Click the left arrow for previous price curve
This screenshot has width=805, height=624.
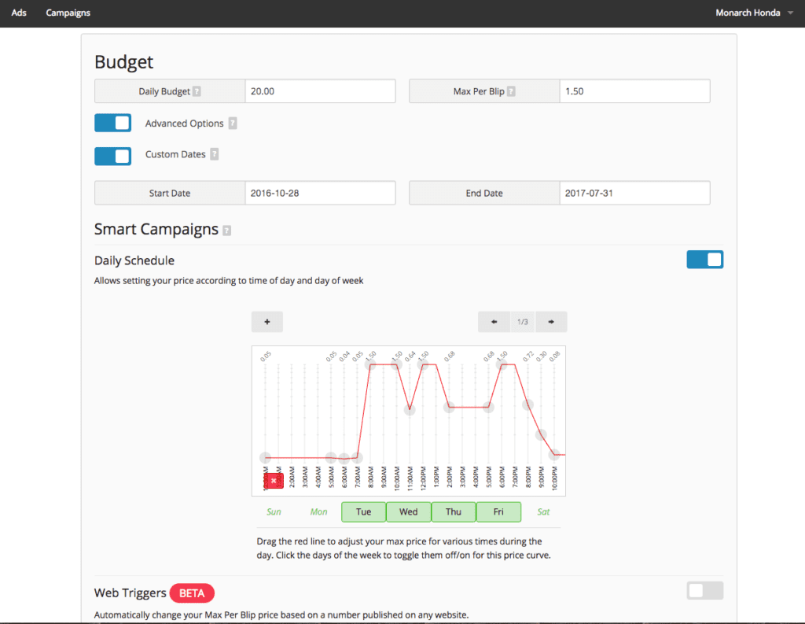(x=494, y=322)
